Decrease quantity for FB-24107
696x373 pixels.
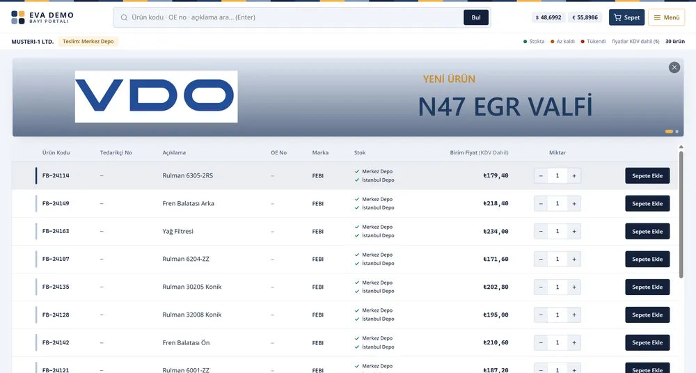click(541, 260)
